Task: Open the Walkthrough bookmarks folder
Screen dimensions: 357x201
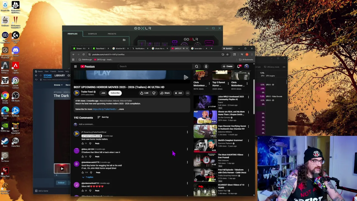Action: click(85, 60)
